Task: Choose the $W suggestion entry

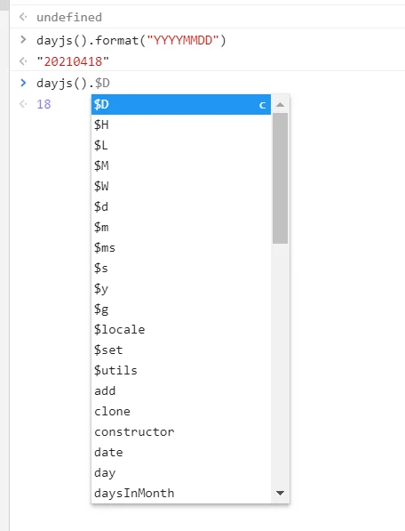Action: (x=181, y=186)
